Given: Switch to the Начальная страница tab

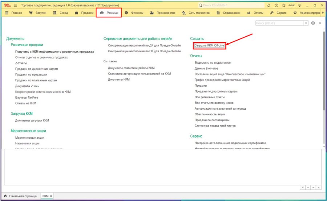Looking at the screenshot, I should click(23, 196).
